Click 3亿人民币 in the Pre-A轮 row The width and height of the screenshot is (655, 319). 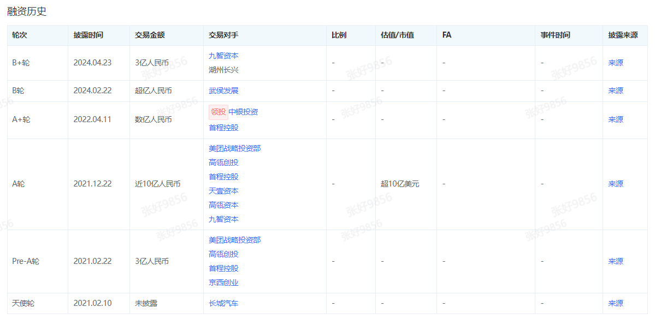coord(152,261)
